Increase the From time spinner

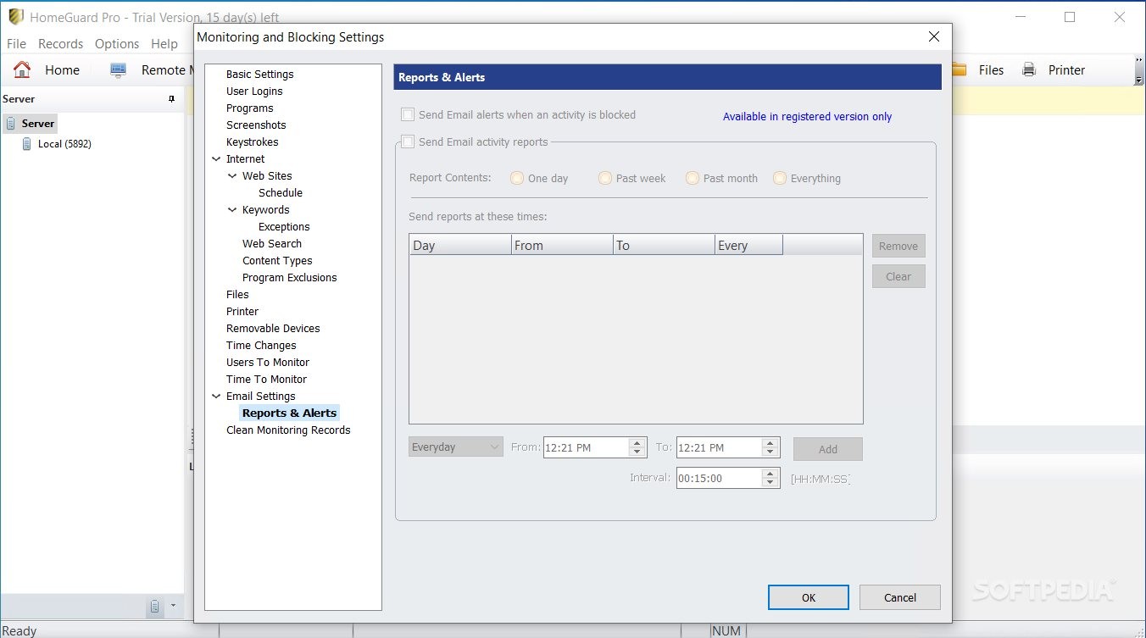[637, 442]
